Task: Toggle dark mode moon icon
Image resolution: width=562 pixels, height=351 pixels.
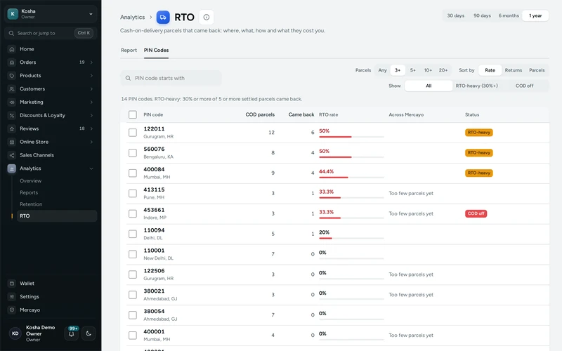Action: (89, 333)
